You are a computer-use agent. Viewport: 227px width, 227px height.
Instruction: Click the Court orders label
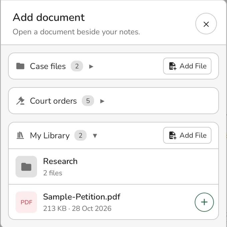click(x=53, y=101)
